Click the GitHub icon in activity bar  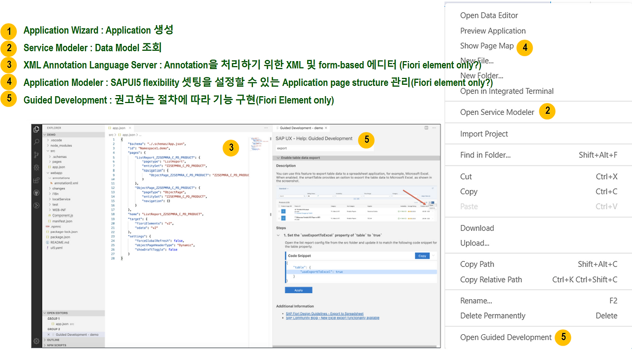[x=37, y=193]
